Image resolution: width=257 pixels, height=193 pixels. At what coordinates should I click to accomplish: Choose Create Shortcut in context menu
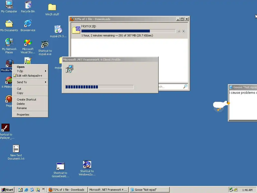coord(30,100)
